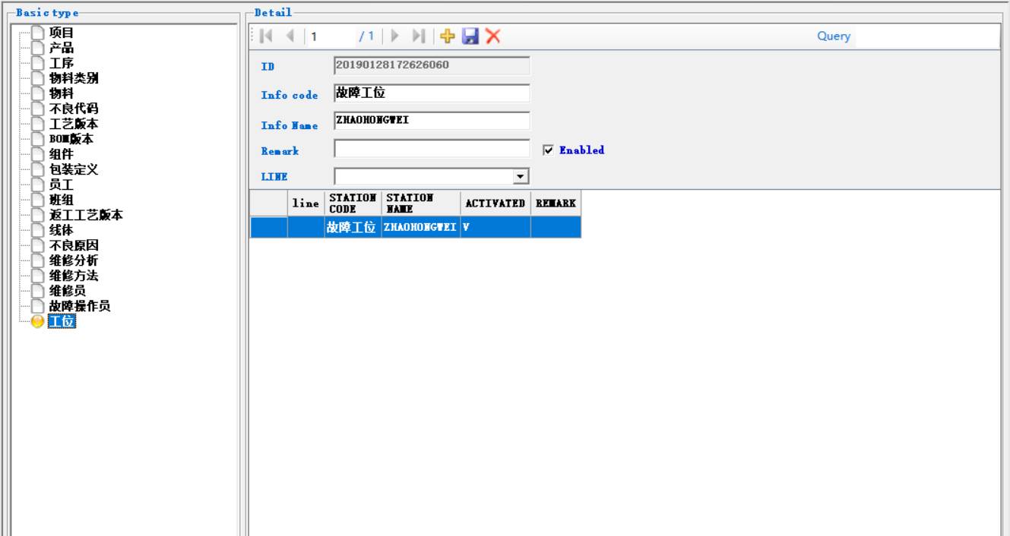This screenshot has width=1010, height=536.
Task: Click the Query button
Action: (x=833, y=36)
